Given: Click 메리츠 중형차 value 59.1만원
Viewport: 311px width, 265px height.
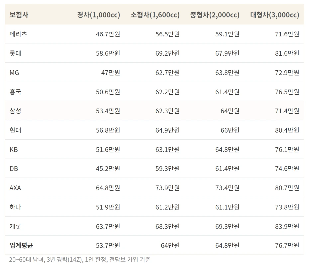Looking at the screenshot, I should click(227, 34).
